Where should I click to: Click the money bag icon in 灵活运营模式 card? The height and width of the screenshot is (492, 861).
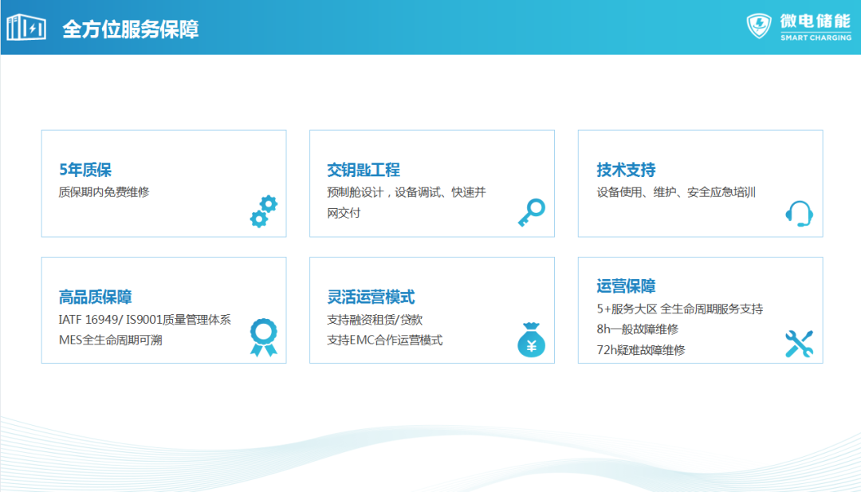tap(532, 340)
